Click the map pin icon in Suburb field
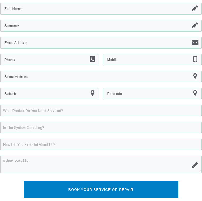The width and height of the screenshot is (202, 201). (93, 93)
